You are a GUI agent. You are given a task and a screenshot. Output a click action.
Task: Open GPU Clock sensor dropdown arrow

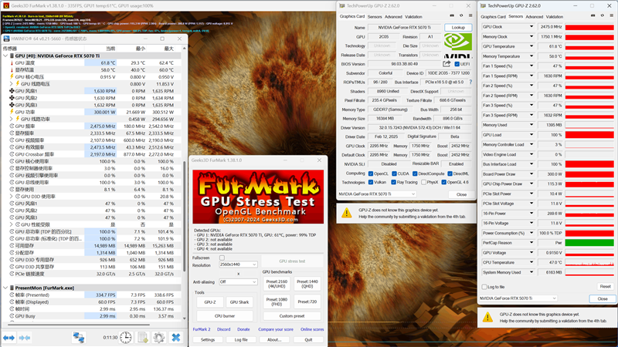point(531,27)
